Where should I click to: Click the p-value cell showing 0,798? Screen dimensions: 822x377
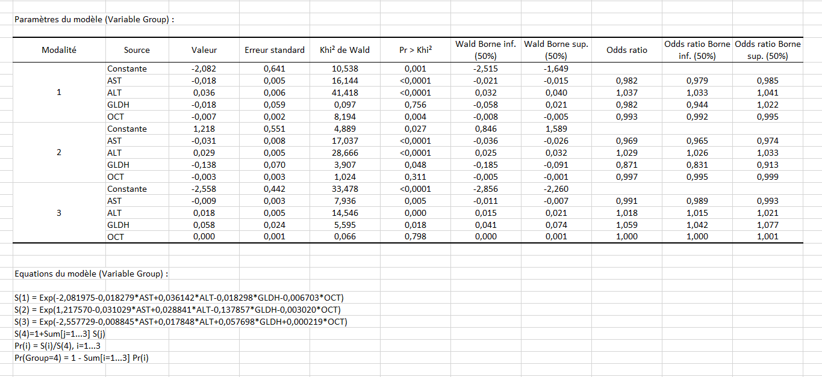(416, 237)
